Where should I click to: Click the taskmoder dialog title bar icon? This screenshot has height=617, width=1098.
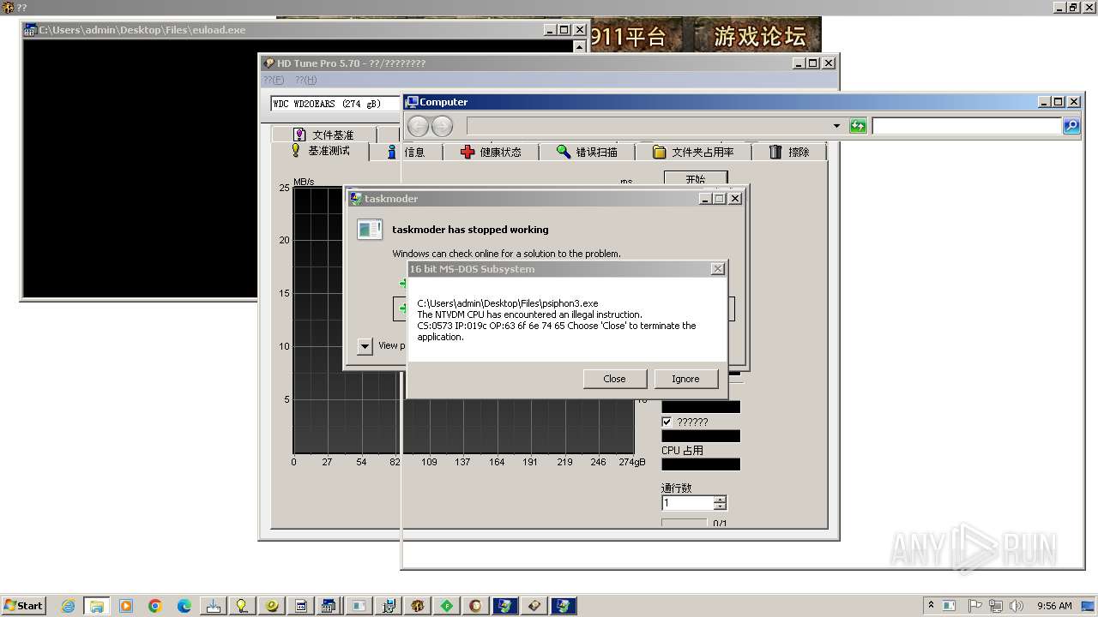coord(355,198)
